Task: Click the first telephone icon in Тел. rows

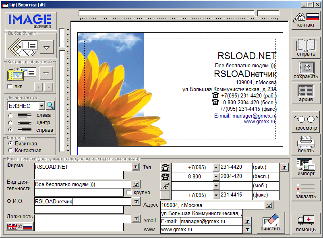Action: (x=165, y=167)
